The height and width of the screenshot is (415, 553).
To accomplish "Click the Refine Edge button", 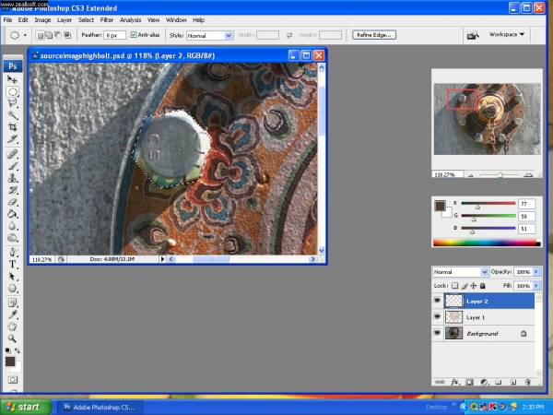I will point(374,35).
